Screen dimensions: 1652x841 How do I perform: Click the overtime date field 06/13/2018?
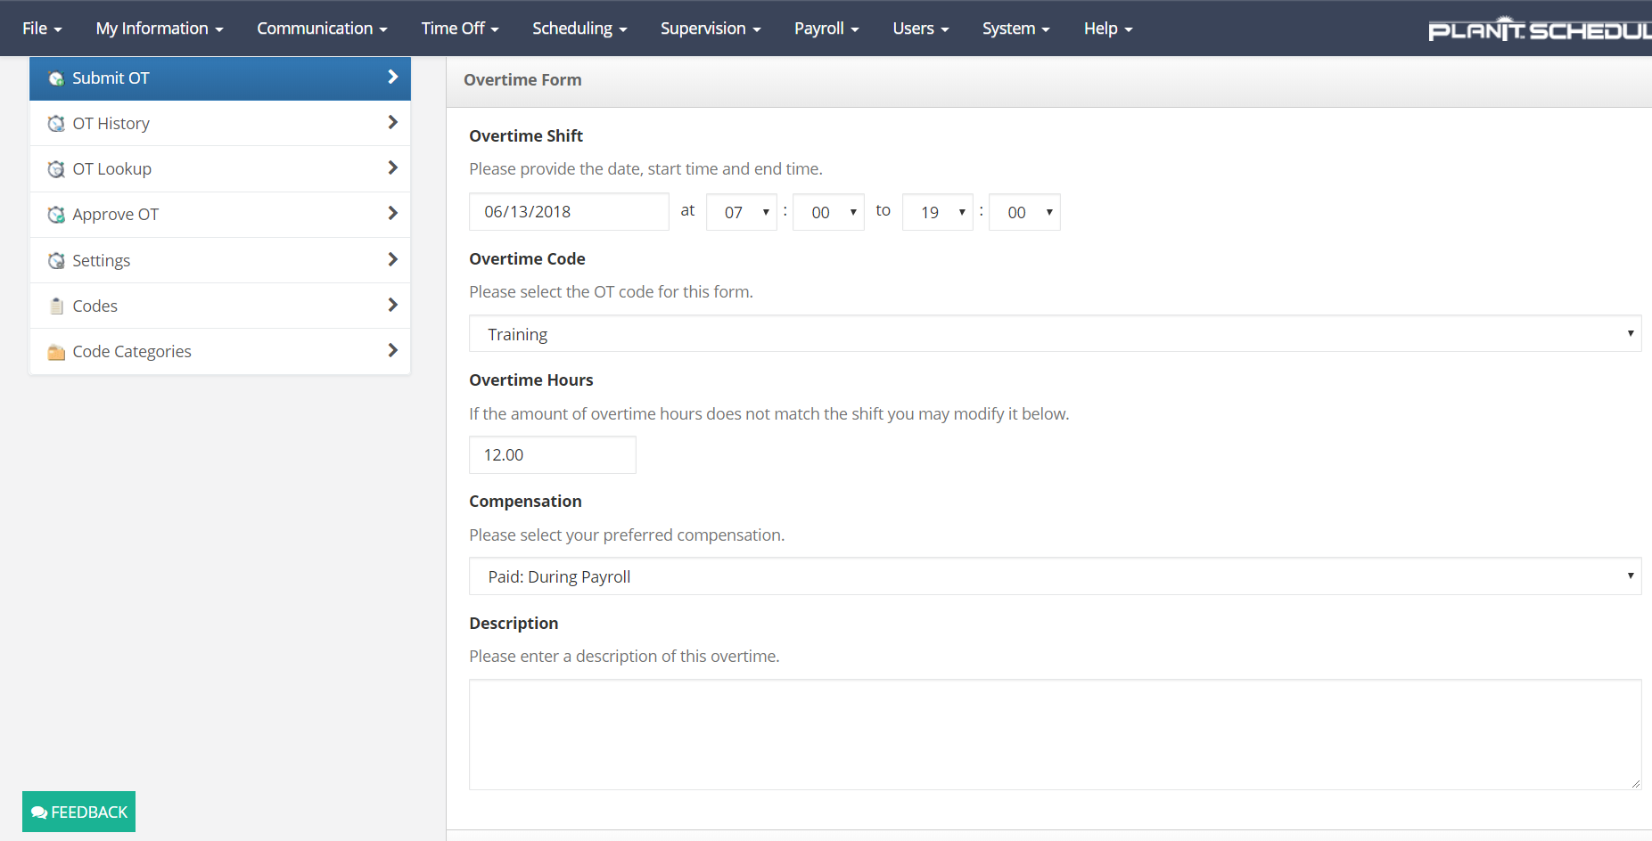pyautogui.click(x=569, y=212)
